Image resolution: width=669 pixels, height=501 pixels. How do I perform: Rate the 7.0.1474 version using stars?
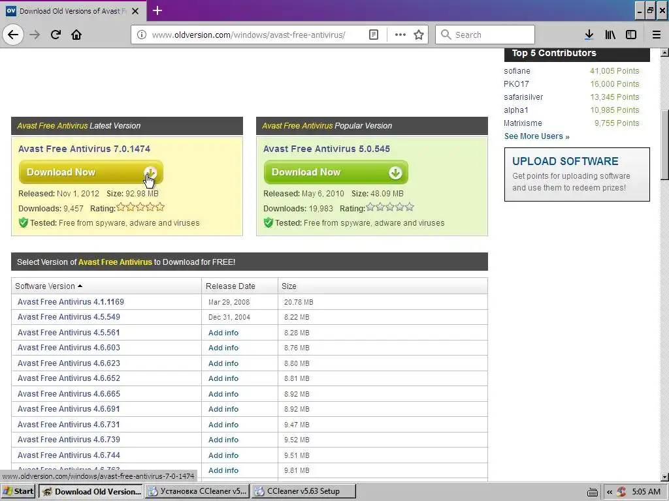[140, 207]
